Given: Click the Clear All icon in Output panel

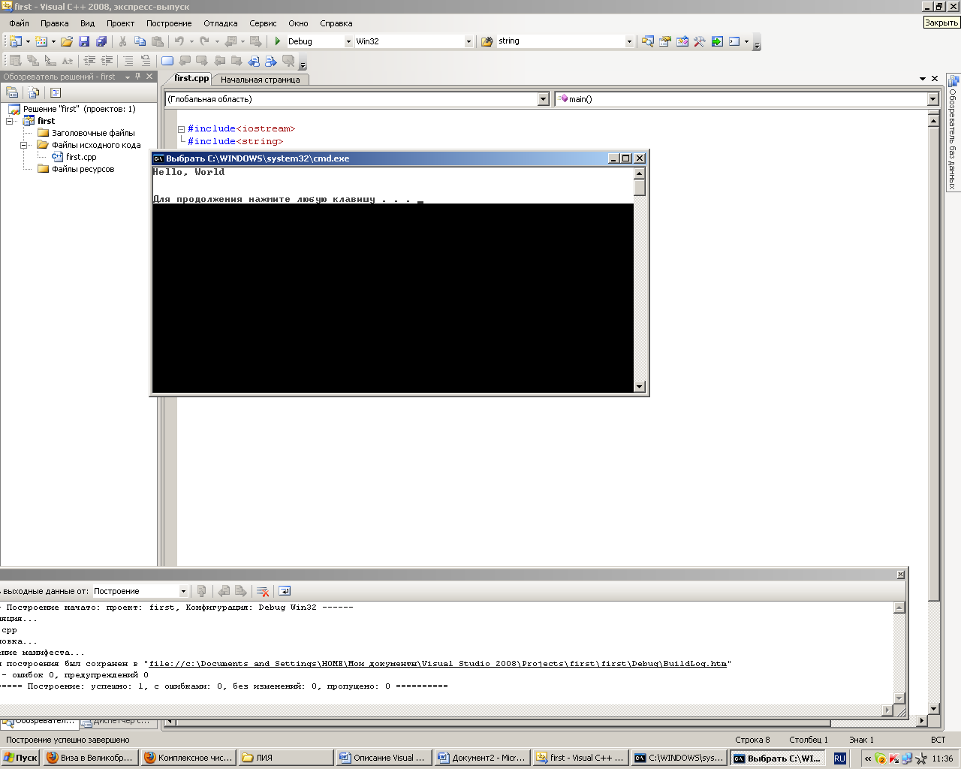Looking at the screenshot, I should (263, 591).
